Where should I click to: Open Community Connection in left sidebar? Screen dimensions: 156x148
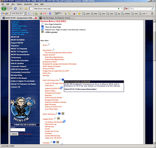(21, 72)
